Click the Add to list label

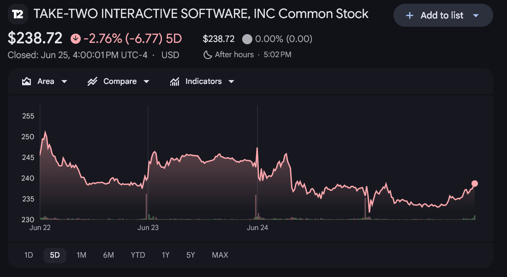[441, 15]
